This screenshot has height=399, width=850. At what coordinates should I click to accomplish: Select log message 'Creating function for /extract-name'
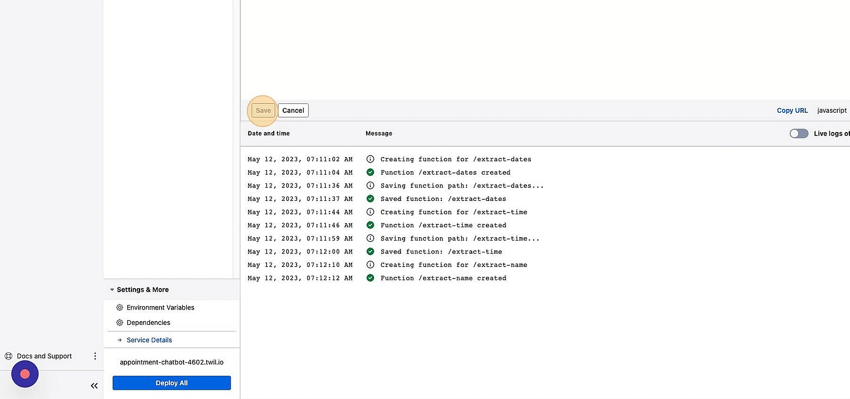(454, 265)
